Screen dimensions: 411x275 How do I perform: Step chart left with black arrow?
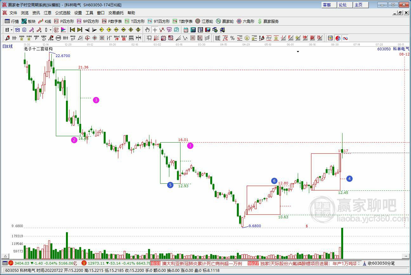pyautogui.click(x=87, y=30)
